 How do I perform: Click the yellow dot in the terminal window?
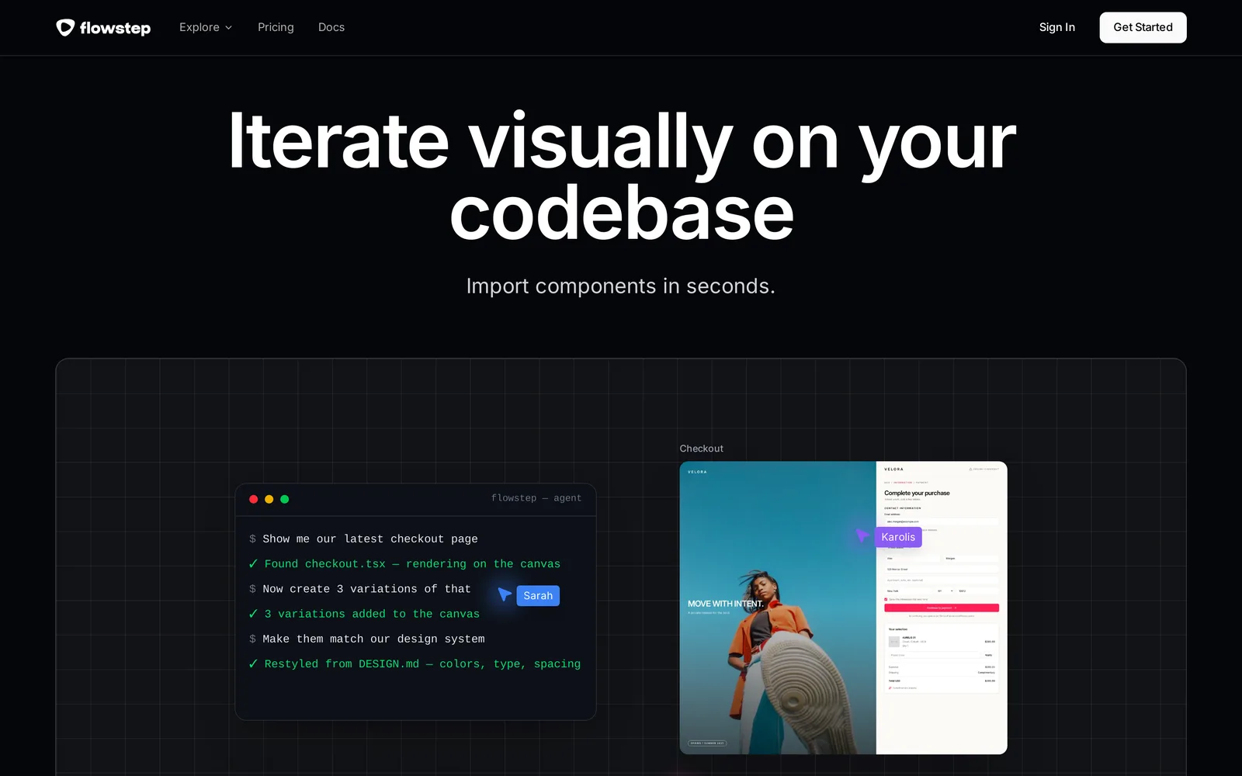click(x=269, y=499)
